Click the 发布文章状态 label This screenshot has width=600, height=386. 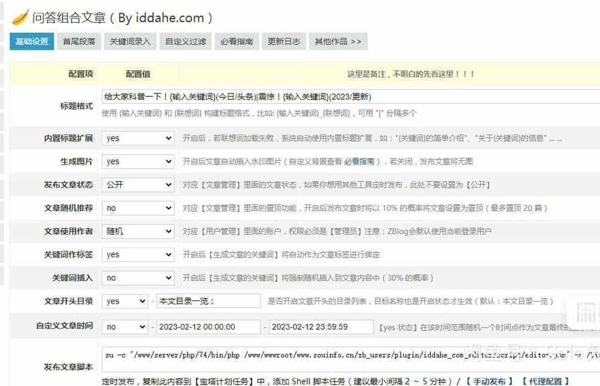[x=69, y=185]
